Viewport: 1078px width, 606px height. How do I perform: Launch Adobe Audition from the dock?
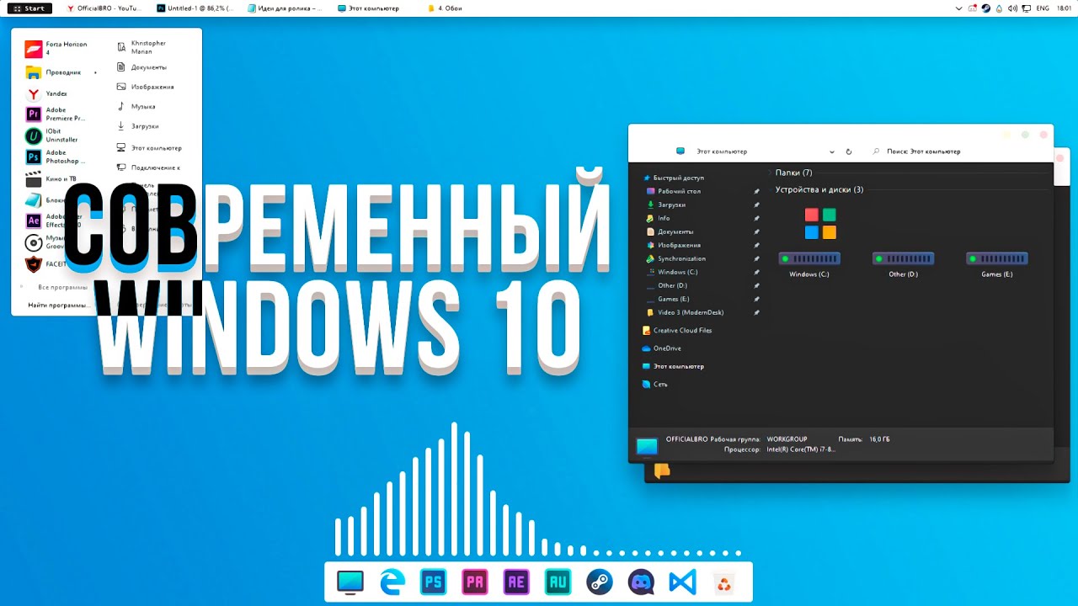(558, 582)
